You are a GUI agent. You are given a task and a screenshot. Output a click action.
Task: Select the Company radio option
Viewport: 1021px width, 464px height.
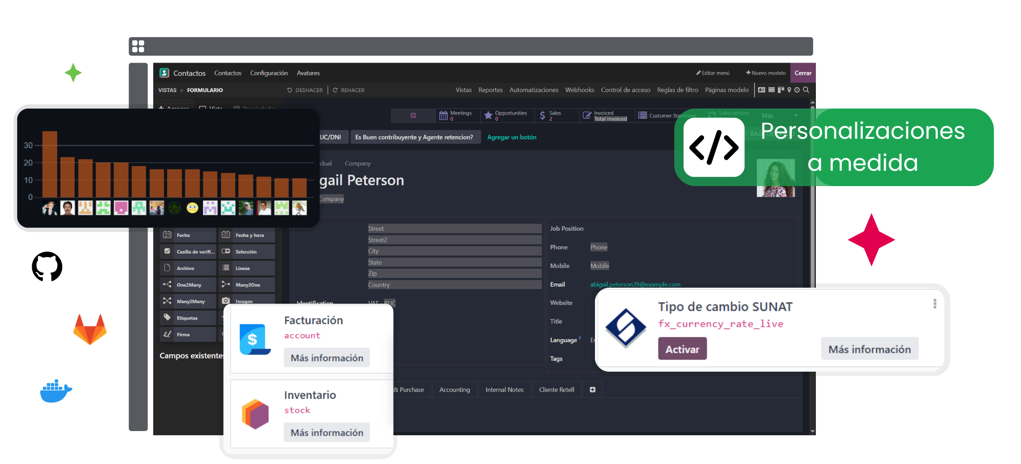tap(339, 163)
